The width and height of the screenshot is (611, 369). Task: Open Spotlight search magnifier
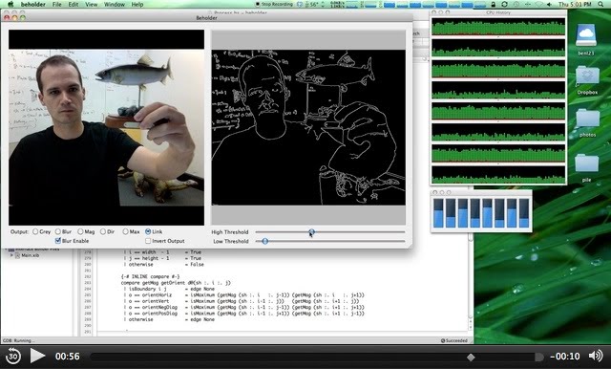[600, 4]
